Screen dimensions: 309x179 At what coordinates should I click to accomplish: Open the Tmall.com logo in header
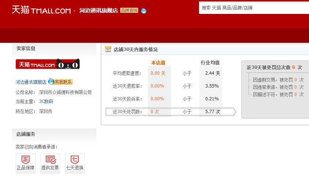pos(41,10)
